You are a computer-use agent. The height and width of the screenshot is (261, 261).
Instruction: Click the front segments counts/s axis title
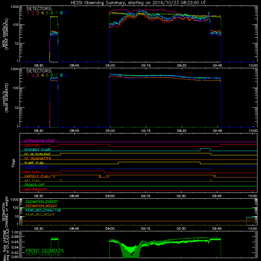[x=5, y=34]
